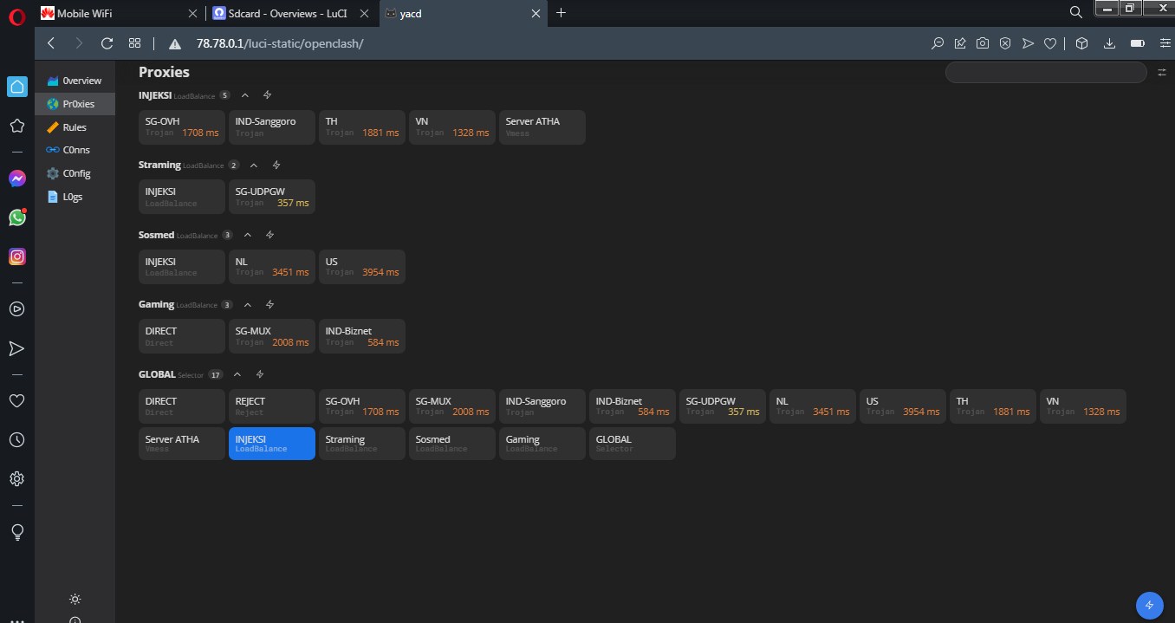Test latency of the Gaming group
1175x623 pixels.
tap(269, 305)
